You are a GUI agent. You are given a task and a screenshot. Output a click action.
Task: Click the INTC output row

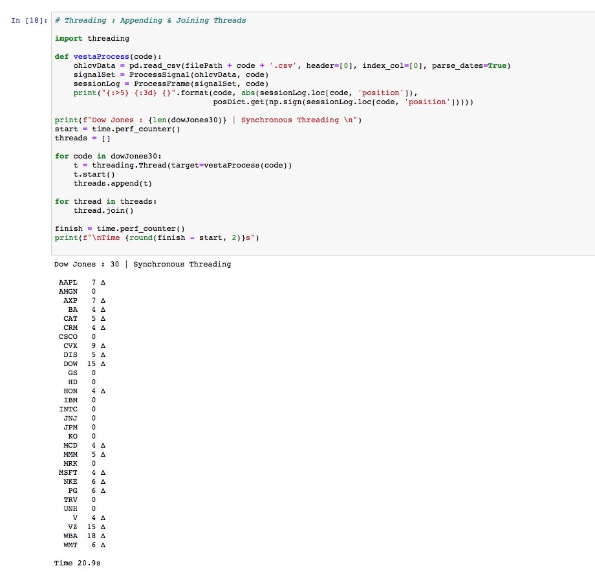tap(78, 409)
